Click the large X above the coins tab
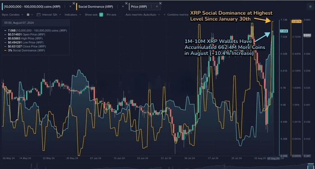The image size is (315, 169). pyautogui.click(x=74, y=3)
